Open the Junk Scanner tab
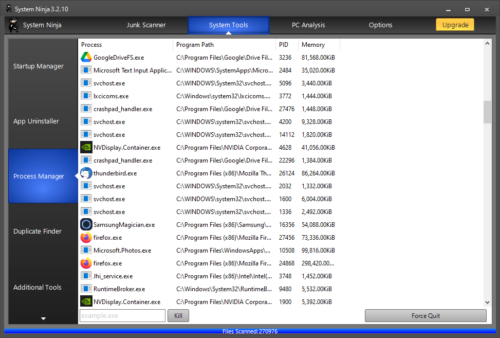 [146, 25]
